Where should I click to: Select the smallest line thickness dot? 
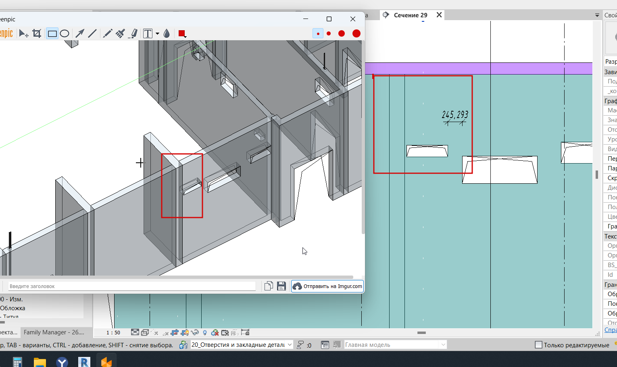(318, 33)
